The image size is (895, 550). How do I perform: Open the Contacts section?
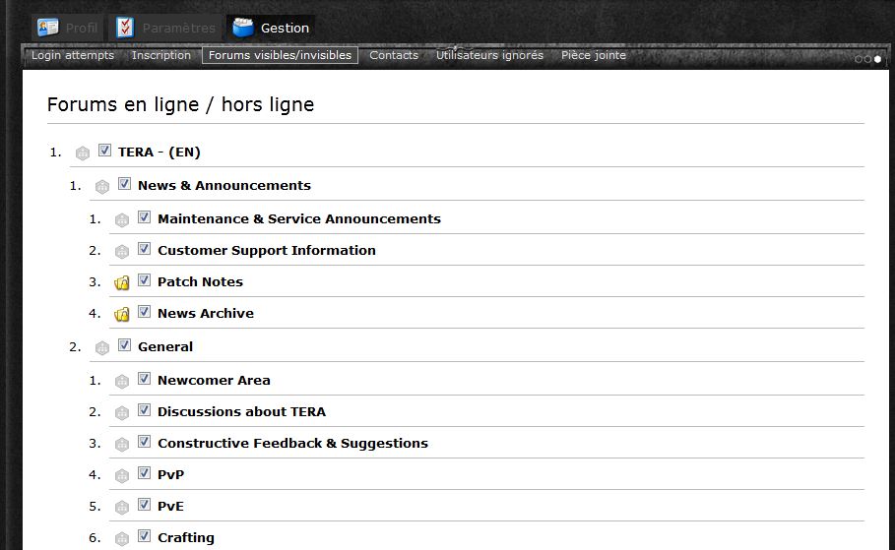(x=394, y=55)
